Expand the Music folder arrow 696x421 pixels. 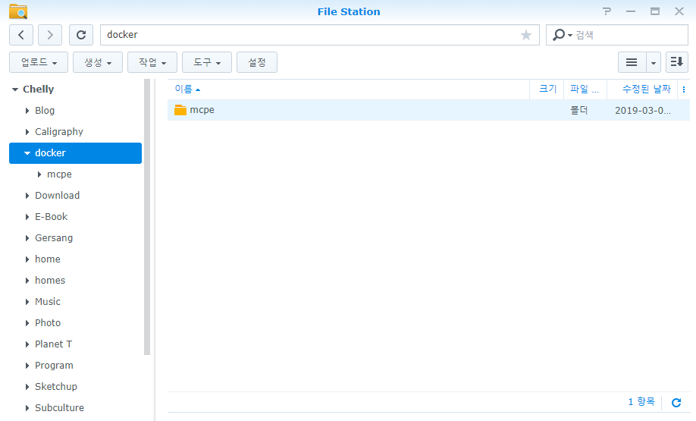[27, 302]
